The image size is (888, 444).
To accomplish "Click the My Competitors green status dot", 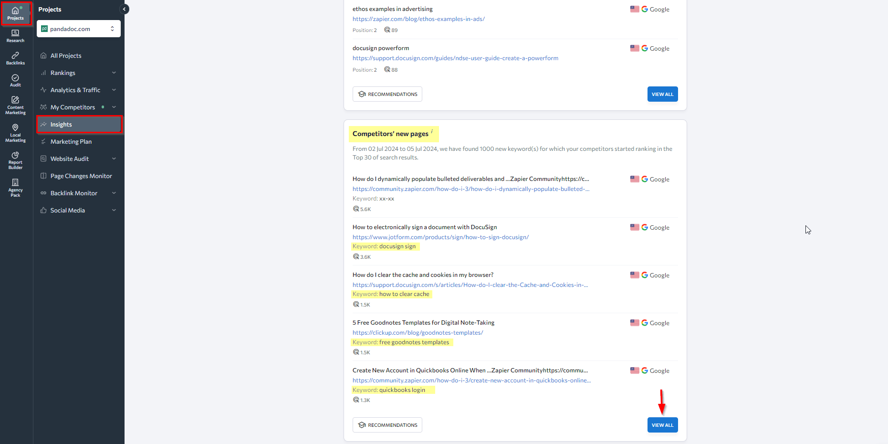I will click(103, 107).
